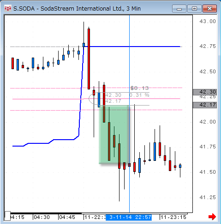Click the 04:30 time axis label

click(x=42, y=218)
